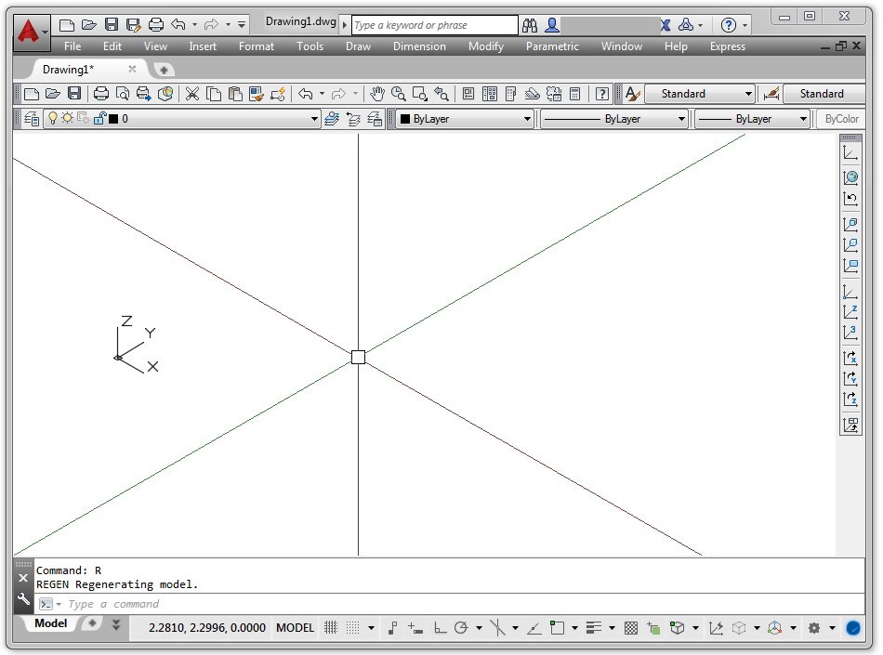Open the Format menu
Screen dimensions: 883x655
coord(257,46)
